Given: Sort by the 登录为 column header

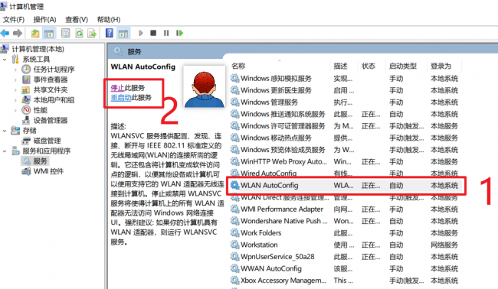Looking at the screenshot, I should pos(441,66).
